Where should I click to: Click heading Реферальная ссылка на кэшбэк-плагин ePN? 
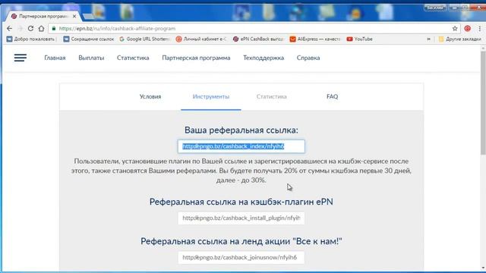[241, 202]
